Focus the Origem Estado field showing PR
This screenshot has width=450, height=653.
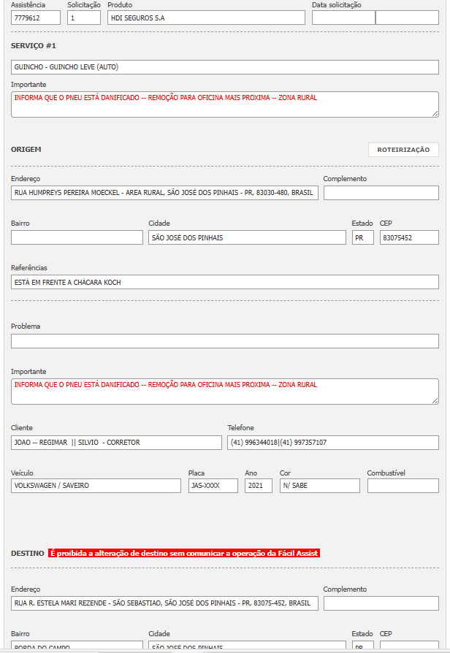362,237
